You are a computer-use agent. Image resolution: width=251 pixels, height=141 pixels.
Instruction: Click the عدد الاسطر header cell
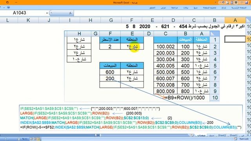(x=110, y=40)
